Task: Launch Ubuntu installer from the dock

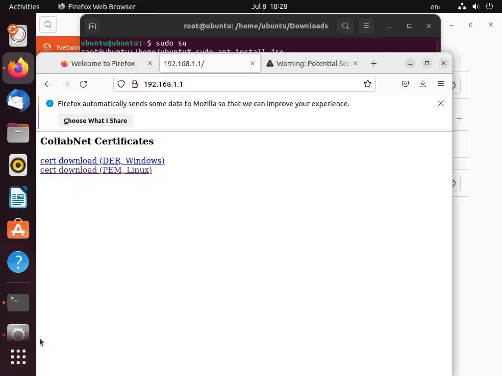Action: pos(18,35)
